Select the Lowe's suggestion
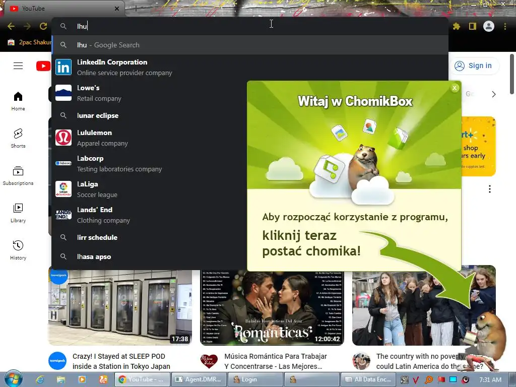The height and width of the screenshot is (387, 516). [150, 93]
